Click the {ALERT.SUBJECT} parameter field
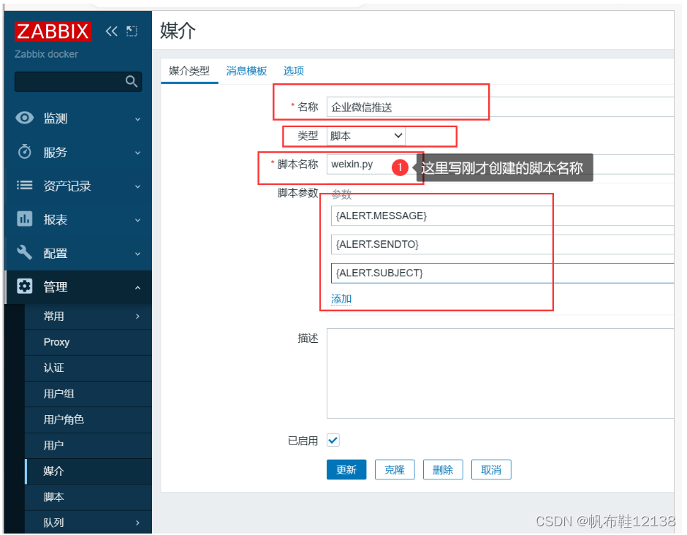Viewport: 687px width, 535px height. [x=502, y=273]
